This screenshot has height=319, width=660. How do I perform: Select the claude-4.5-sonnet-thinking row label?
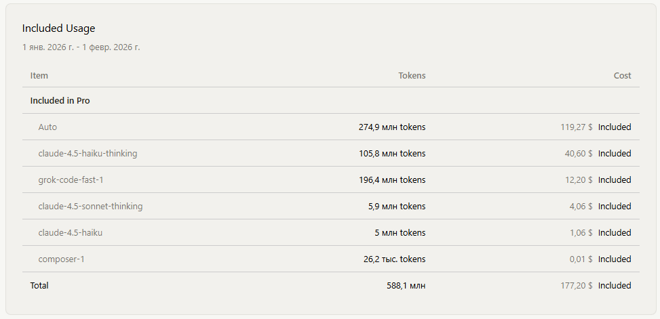click(x=90, y=207)
